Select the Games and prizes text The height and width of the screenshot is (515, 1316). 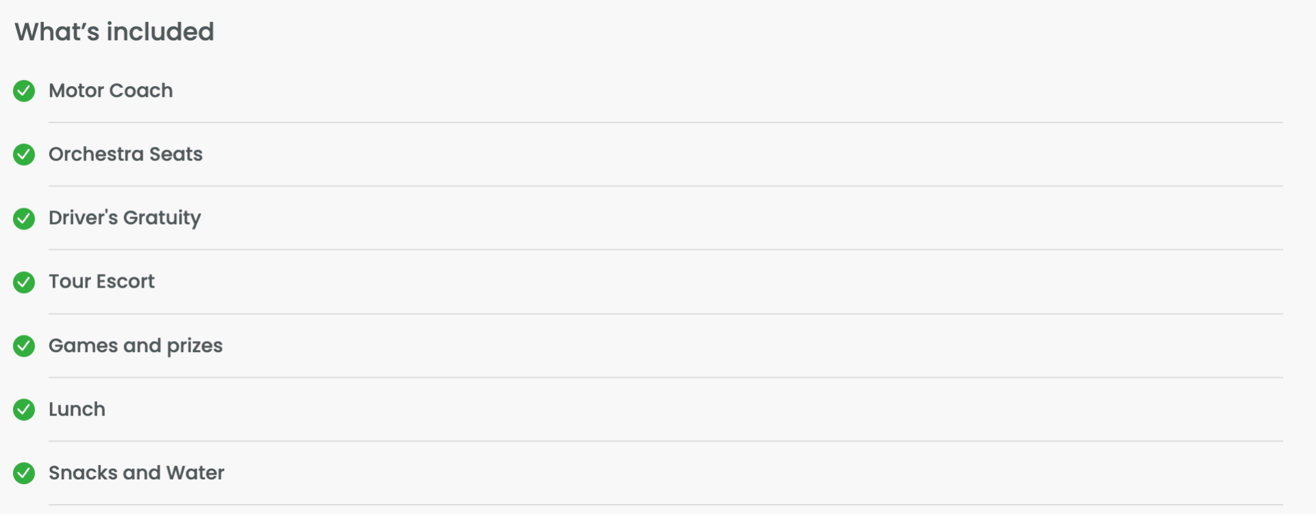click(x=136, y=346)
